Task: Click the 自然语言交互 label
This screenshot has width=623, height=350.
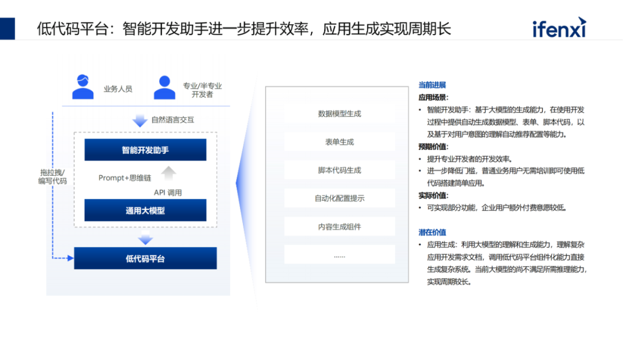Action: click(173, 119)
